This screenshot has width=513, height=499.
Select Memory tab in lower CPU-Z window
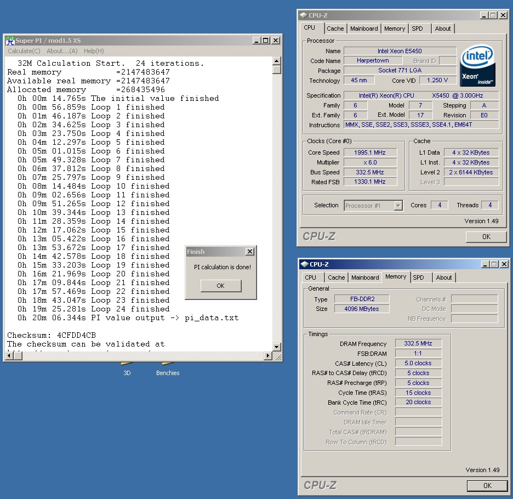tap(396, 277)
